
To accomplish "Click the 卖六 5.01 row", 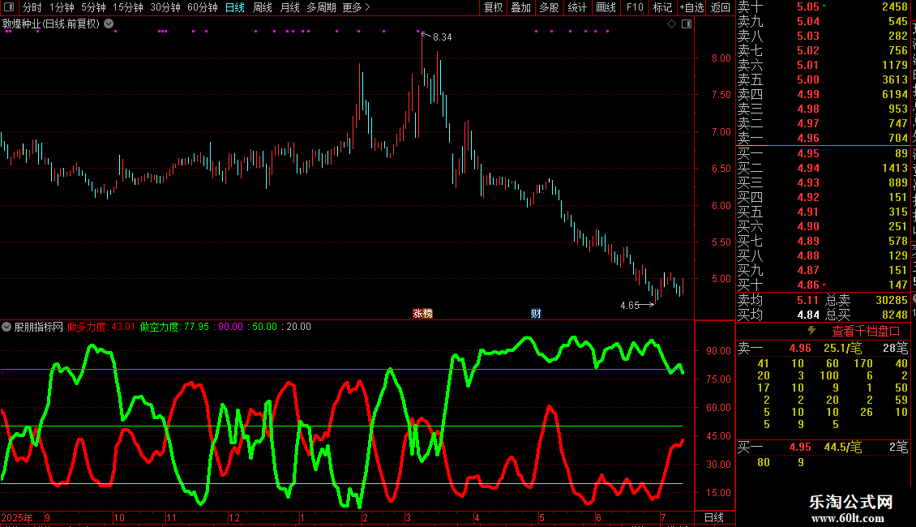I will [x=823, y=65].
